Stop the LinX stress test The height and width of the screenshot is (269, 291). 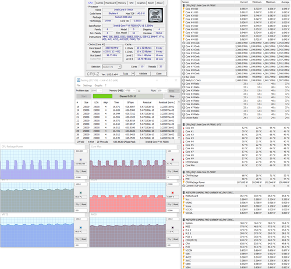point(172,96)
